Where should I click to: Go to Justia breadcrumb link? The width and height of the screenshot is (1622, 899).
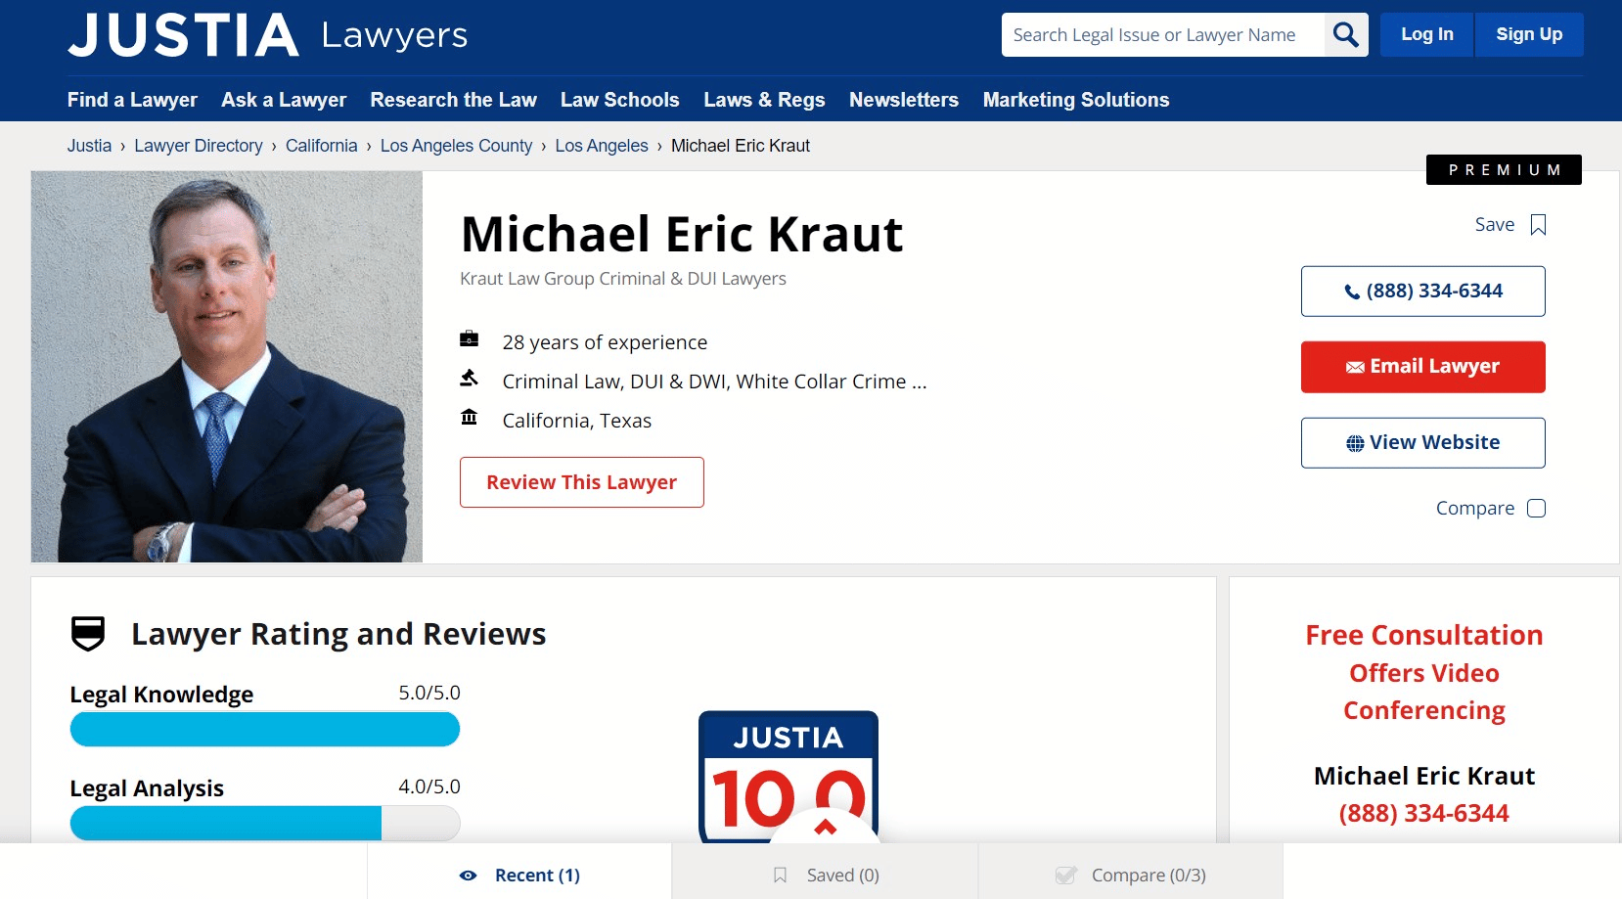[x=89, y=146]
